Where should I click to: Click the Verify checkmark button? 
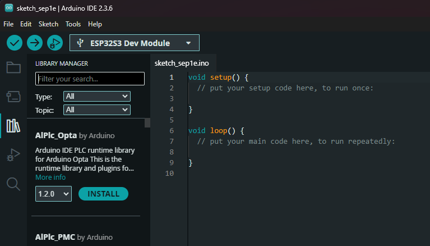tap(15, 43)
